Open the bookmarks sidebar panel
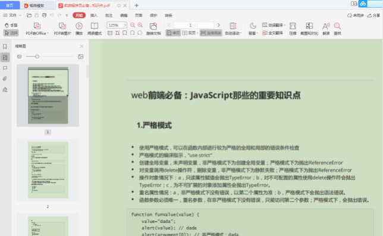The image size is (383, 236). tap(5, 46)
